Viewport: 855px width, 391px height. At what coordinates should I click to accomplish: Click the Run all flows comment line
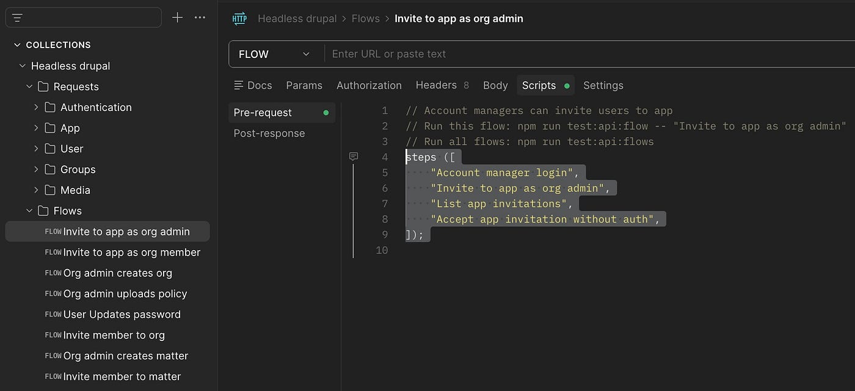529,142
